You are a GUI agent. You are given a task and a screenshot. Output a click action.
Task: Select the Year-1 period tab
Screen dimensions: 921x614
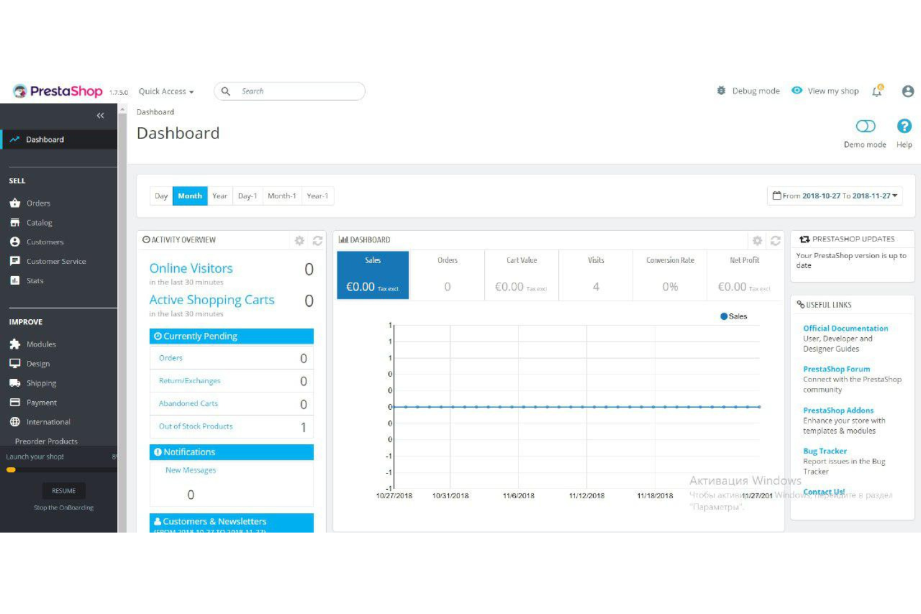point(317,196)
